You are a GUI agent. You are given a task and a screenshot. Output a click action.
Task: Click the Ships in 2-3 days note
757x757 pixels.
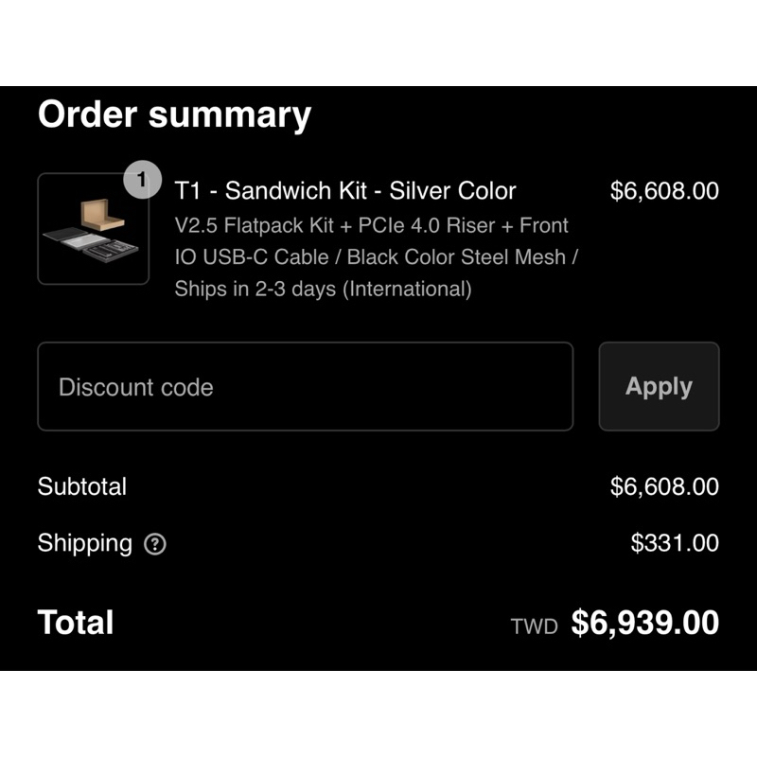(x=323, y=289)
